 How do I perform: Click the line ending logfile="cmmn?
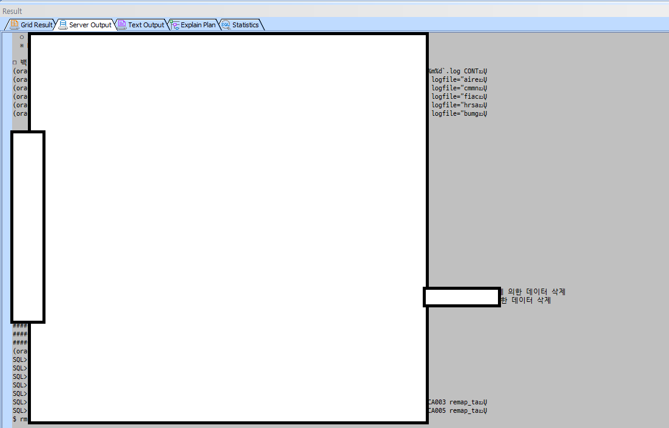[x=459, y=88]
